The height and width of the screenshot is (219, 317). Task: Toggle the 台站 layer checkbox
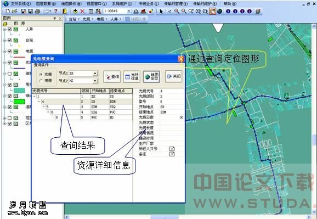pyautogui.click(x=9, y=40)
